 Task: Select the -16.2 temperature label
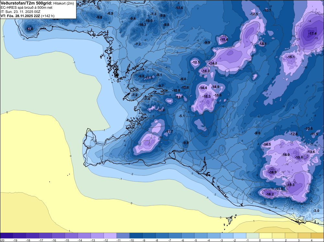pyautogui.click(x=270, y=194)
